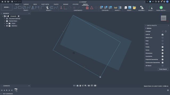Toggle visibility of Sketches folder
The height and width of the screenshot is (95, 170).
click(7, 26)
